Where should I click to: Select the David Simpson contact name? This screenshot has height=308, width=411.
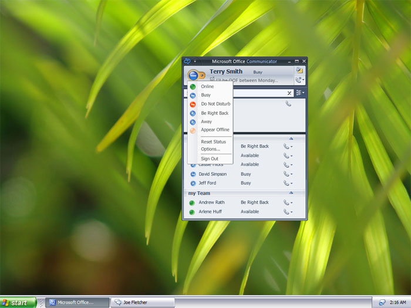[213, 174]
